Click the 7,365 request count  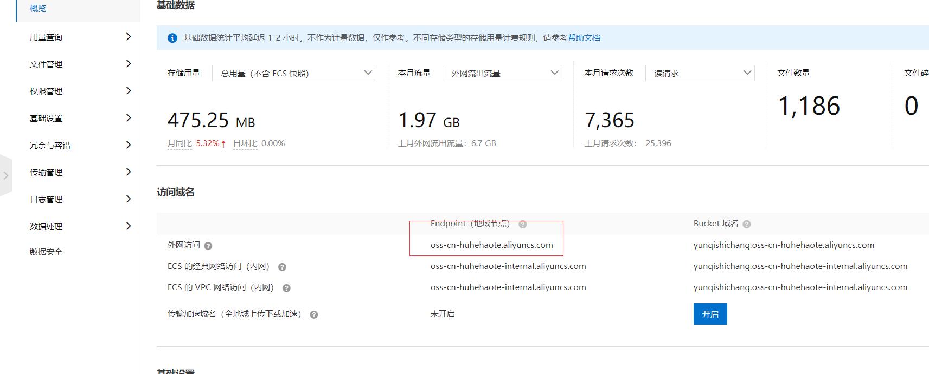click(x=610, y=120)
